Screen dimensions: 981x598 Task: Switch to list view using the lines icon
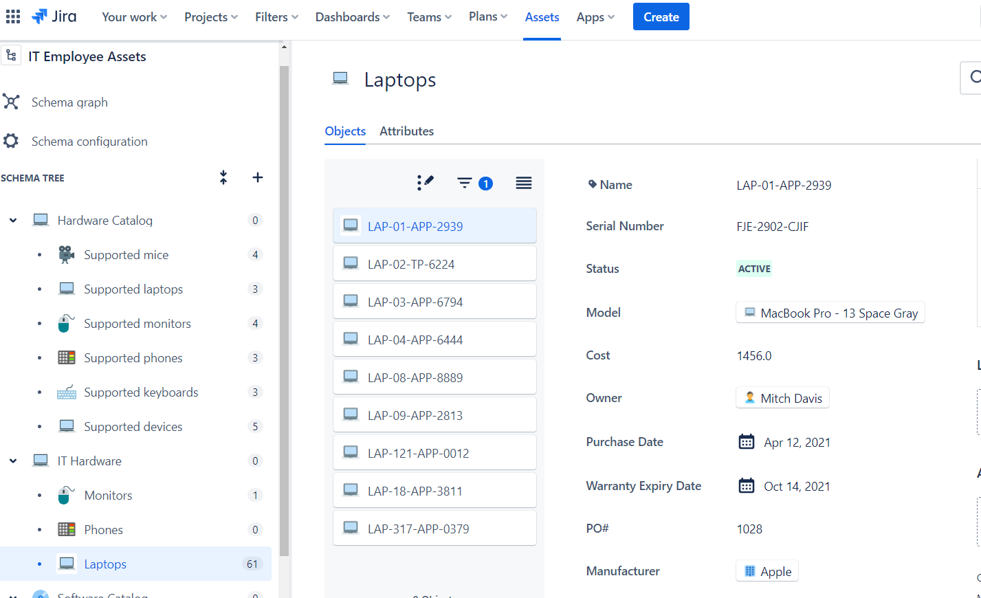(x=523, y=183)
